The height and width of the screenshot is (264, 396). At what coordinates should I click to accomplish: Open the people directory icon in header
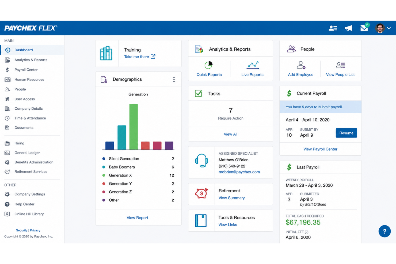coord(333,28)
